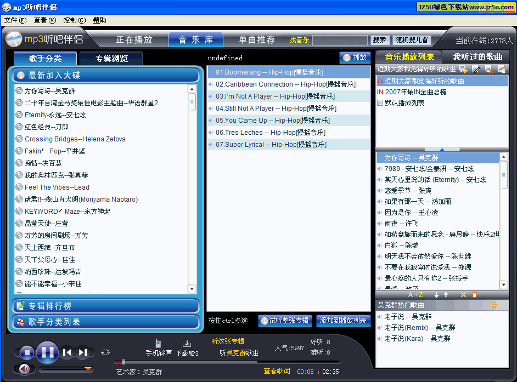The image size is (517, 382).
Task: Collapse the 最新加入大碟 section header
Action: pyautogui.click(x=105, y=75)
